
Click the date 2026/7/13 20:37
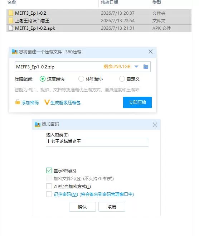point(118,13)
